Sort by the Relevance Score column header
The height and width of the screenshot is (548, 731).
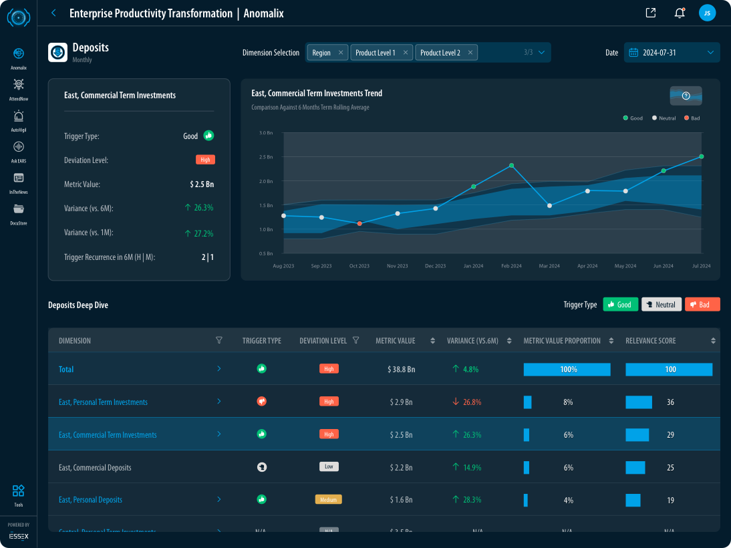[x=712, y=341]
